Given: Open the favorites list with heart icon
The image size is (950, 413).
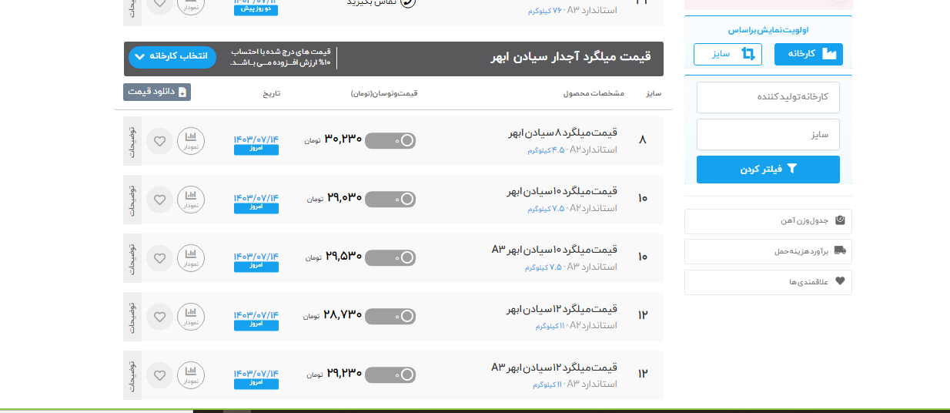Looking at the screenshot, I should click(x=768, y=282).
